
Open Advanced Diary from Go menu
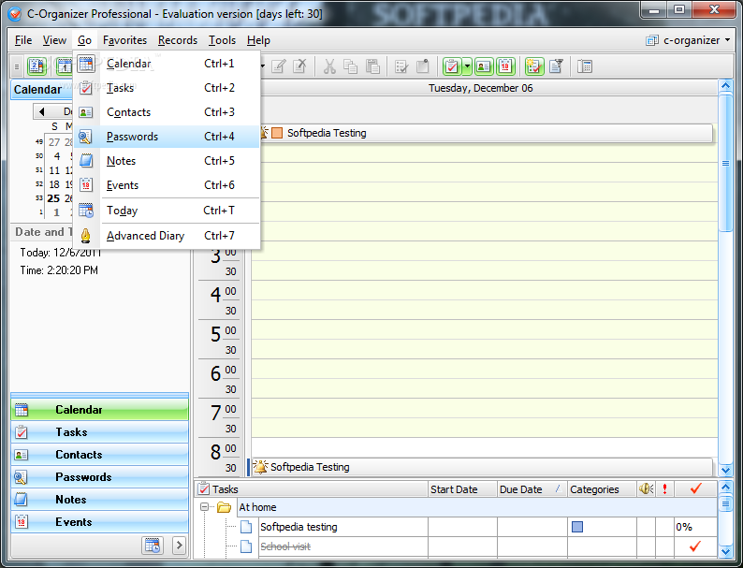coord(167,236)
